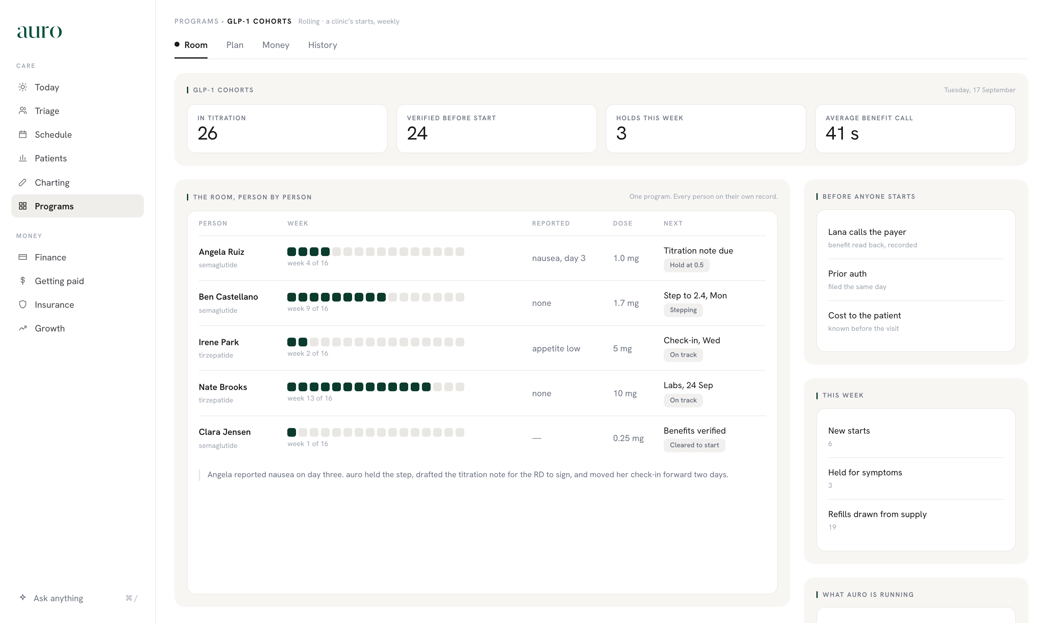The width and height of the screenshot is (1047, 623).
Task: Open the Schedule calendar icon
Action: [x=23, y=134]
